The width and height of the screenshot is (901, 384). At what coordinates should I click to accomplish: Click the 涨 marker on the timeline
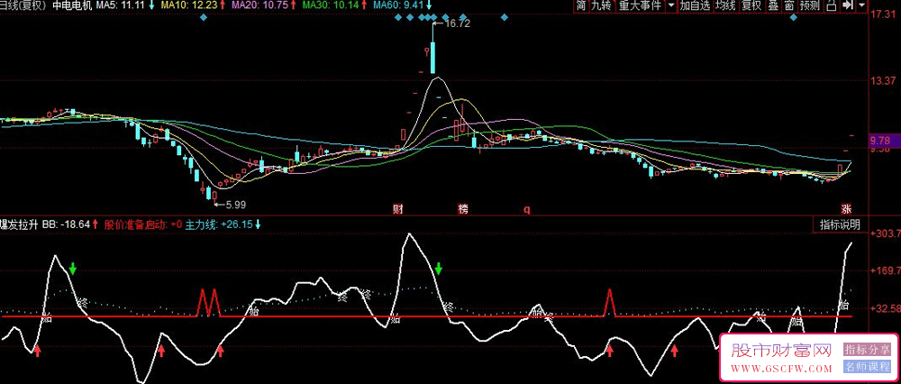(846, 208)
